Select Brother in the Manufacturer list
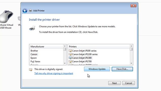161x91 pixels. click(x=34, y=51)
